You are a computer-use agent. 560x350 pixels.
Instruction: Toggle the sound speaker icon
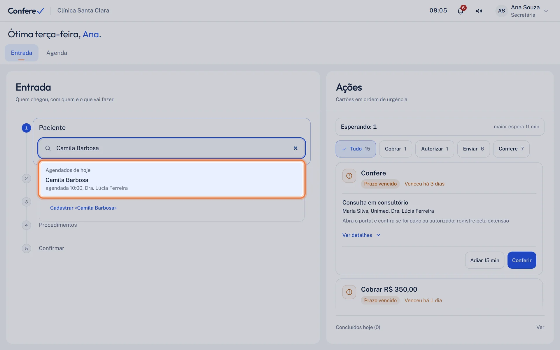479,11
